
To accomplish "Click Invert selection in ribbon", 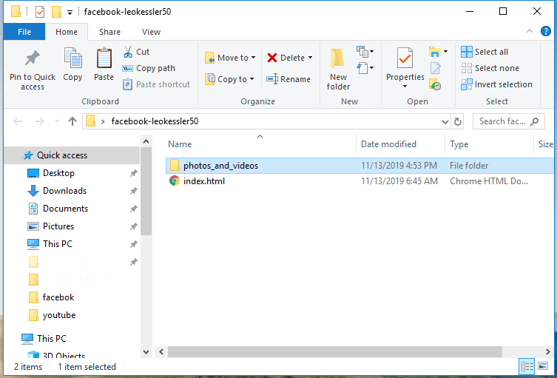I will (x=496, y=84).
